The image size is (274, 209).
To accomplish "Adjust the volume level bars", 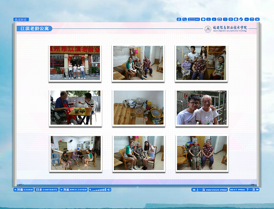I will click(99, 190).
